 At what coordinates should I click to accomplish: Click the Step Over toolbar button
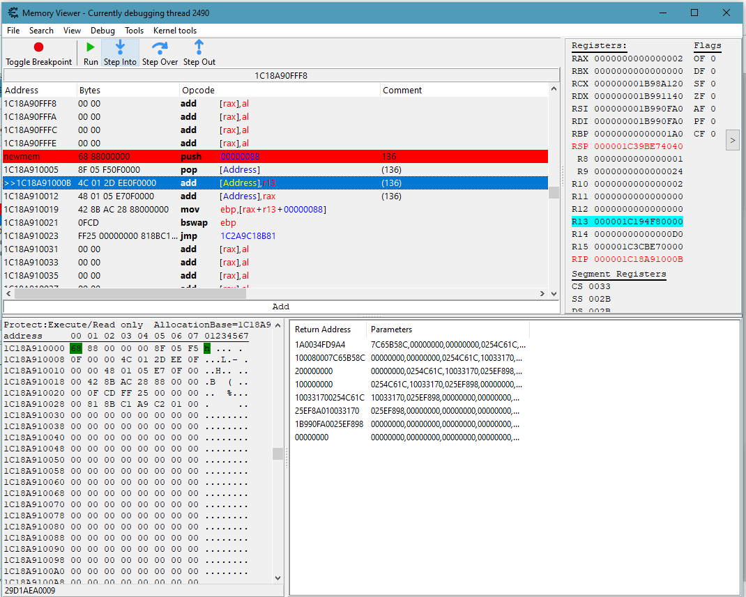coord(160,53)
